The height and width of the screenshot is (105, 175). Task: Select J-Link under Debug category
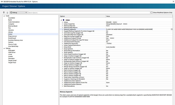click(x=11, y=54)
